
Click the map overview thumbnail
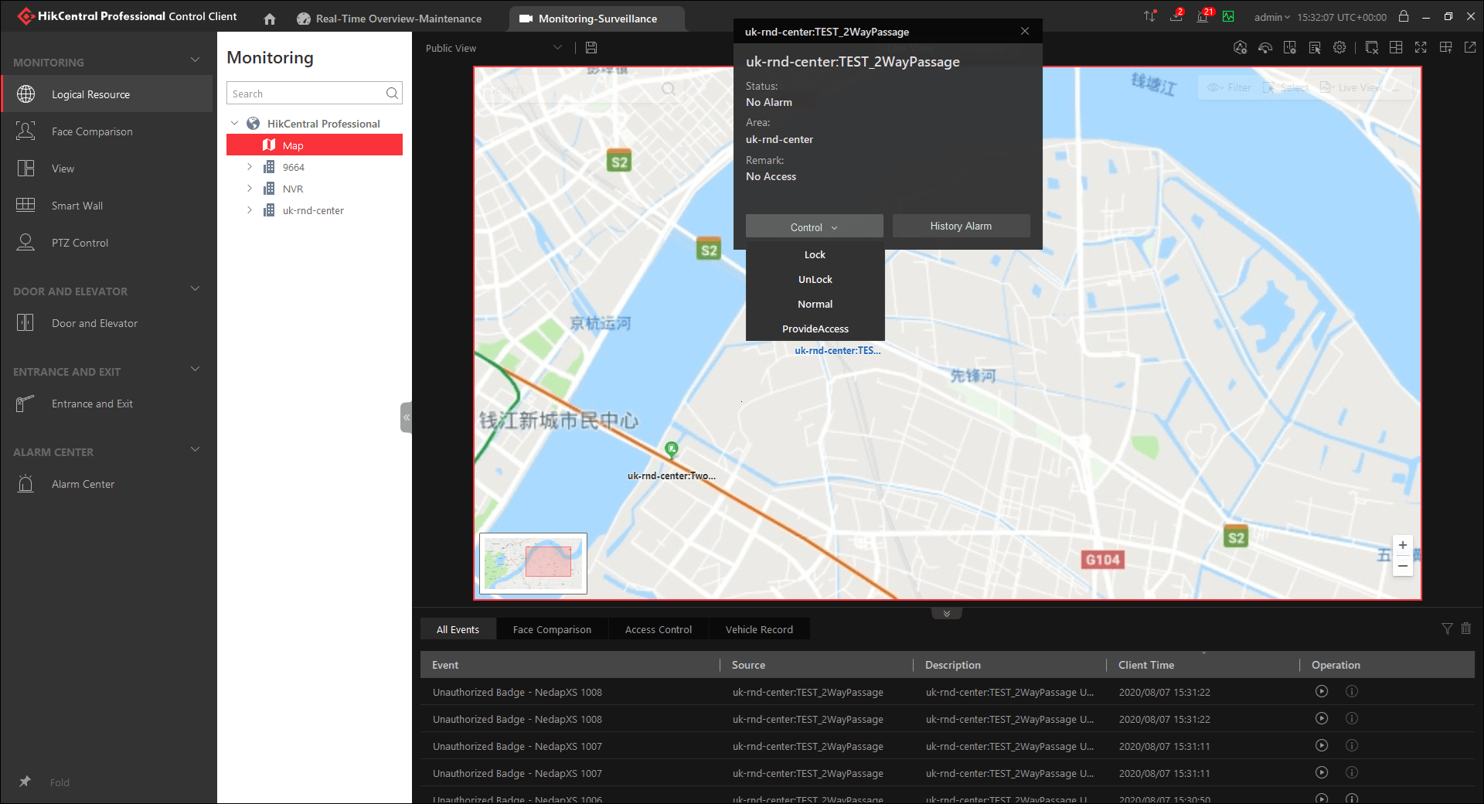coord(533,564)
